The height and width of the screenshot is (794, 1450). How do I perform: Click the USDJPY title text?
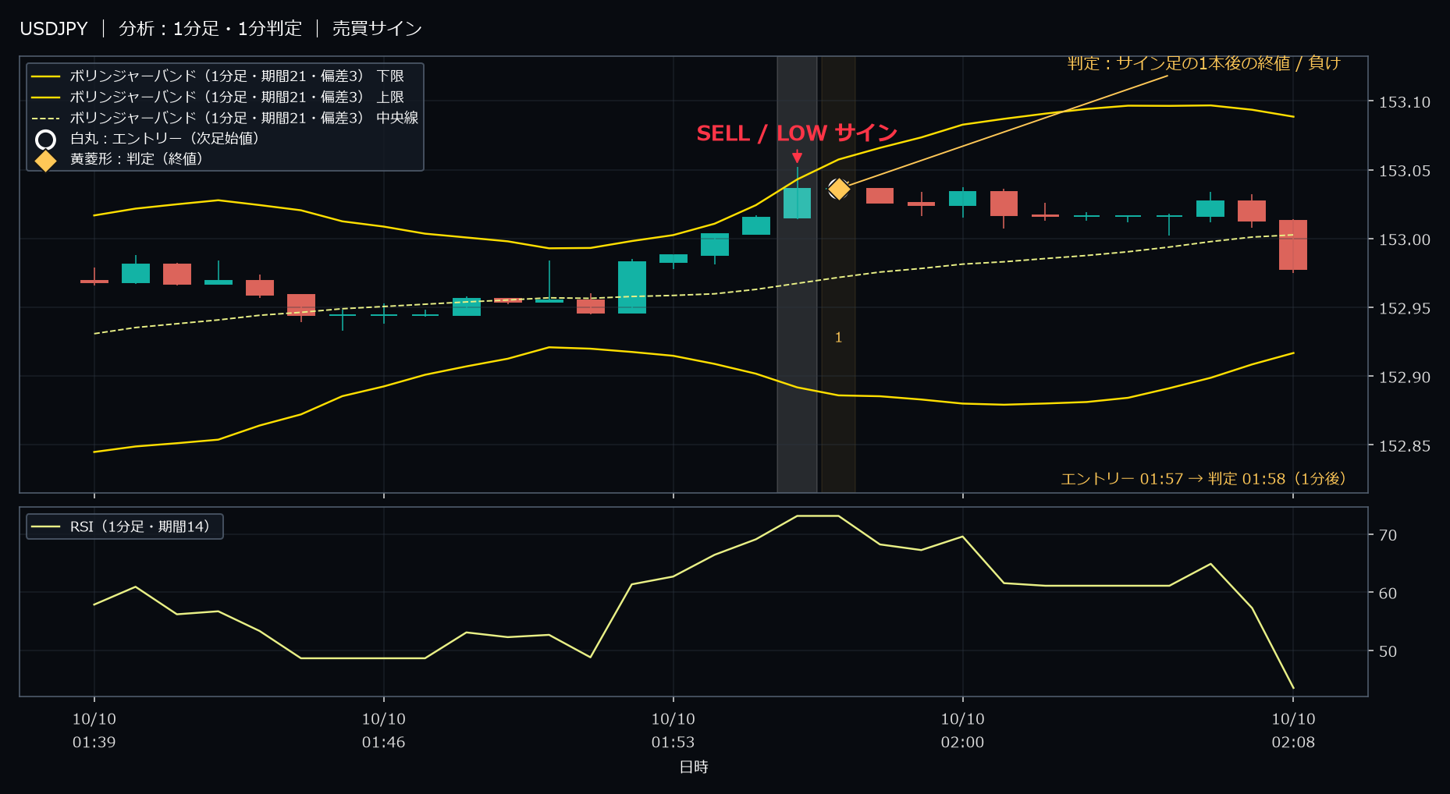pyautogui.click(x=54, y=29)
